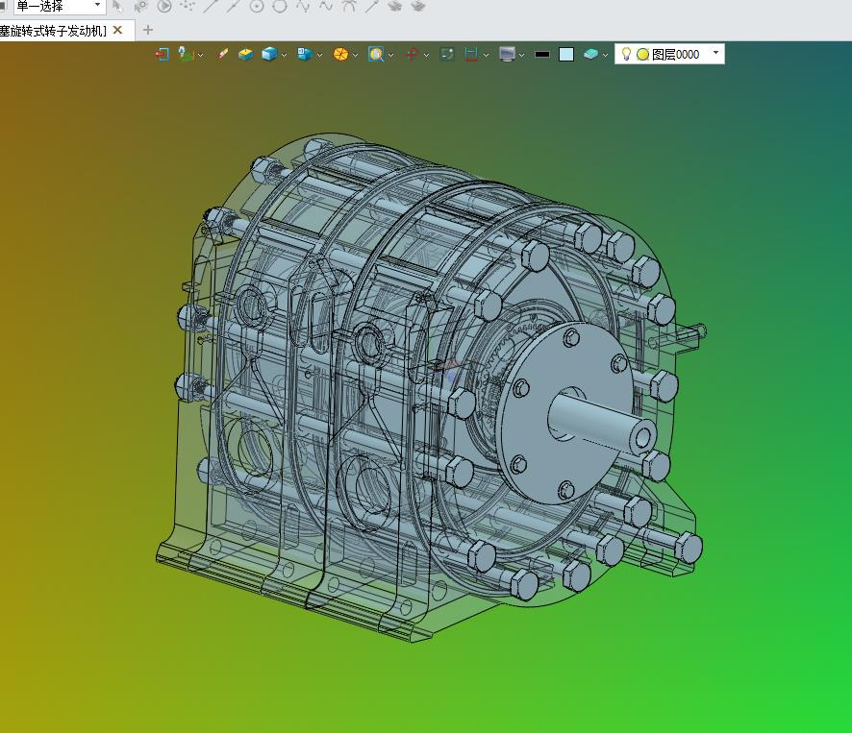
Task: Open the 单一选择 selection mode dropdown
Action: pyautogui.click(x=97, y=5)
